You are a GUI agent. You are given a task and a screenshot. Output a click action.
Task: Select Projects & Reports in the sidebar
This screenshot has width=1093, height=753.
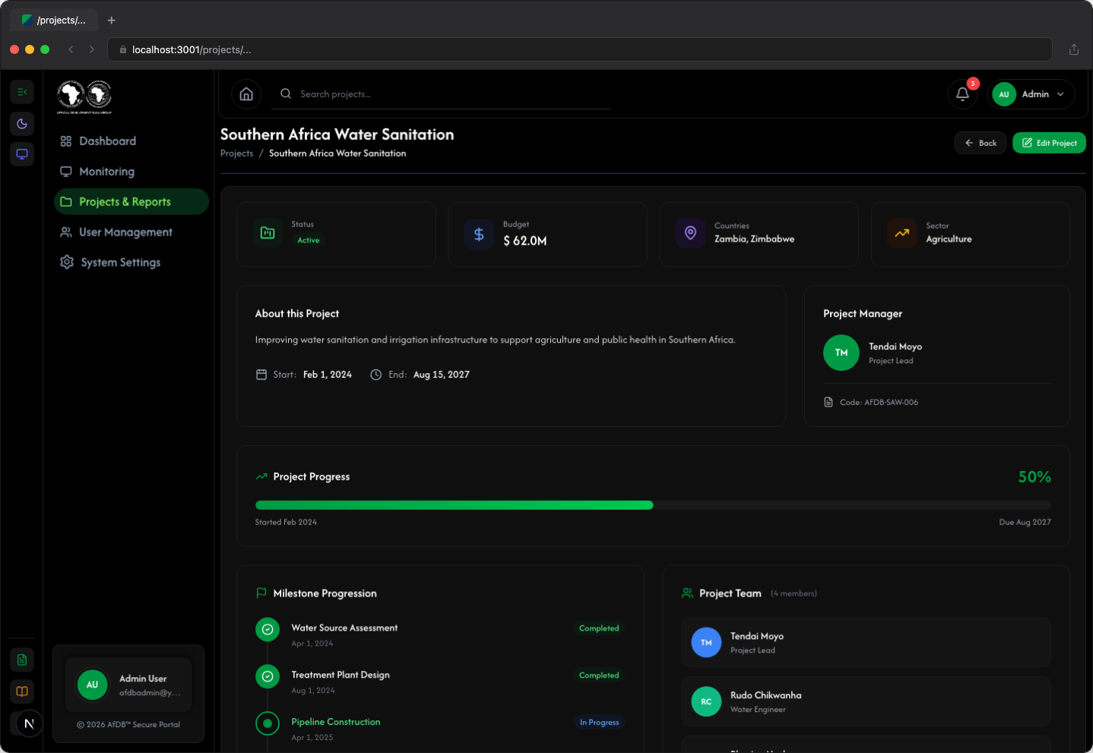click(131, 201)
